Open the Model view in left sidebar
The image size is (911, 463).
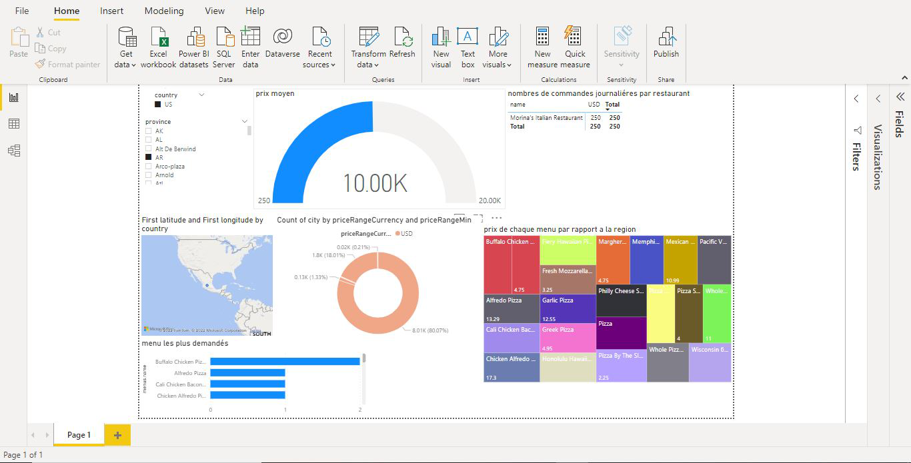(x=13, y=151)
